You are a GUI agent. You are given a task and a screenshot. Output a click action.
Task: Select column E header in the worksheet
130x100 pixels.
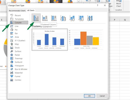pyautogui.click(x=2, y=20)
